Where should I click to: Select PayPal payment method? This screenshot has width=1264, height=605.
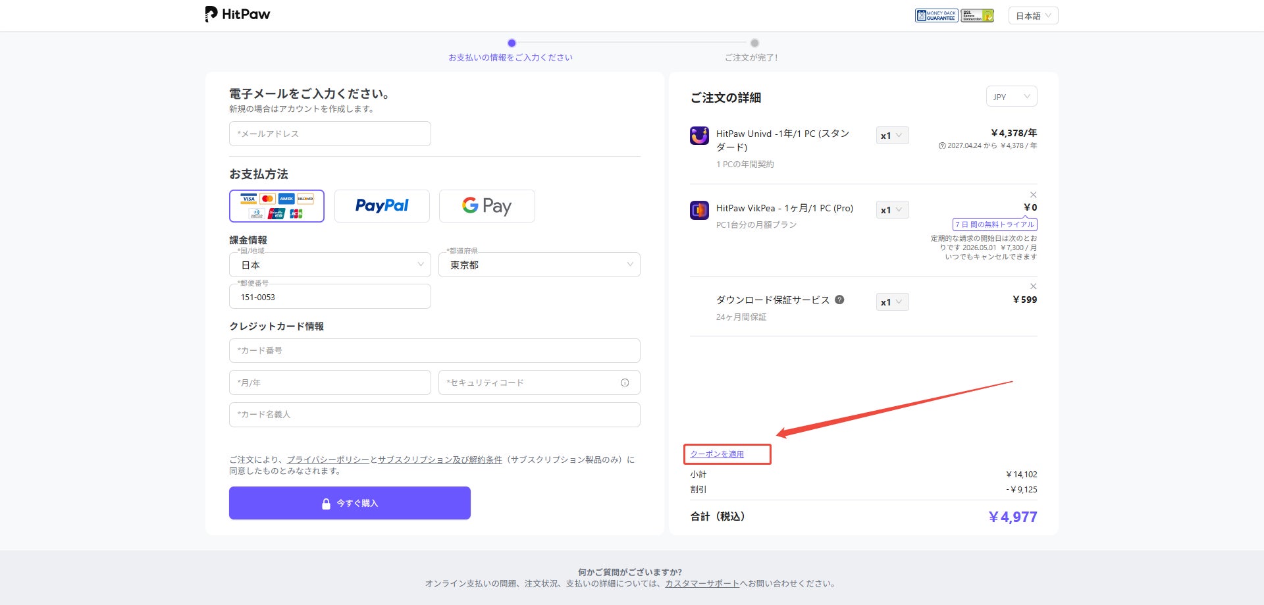pos(382,206)
